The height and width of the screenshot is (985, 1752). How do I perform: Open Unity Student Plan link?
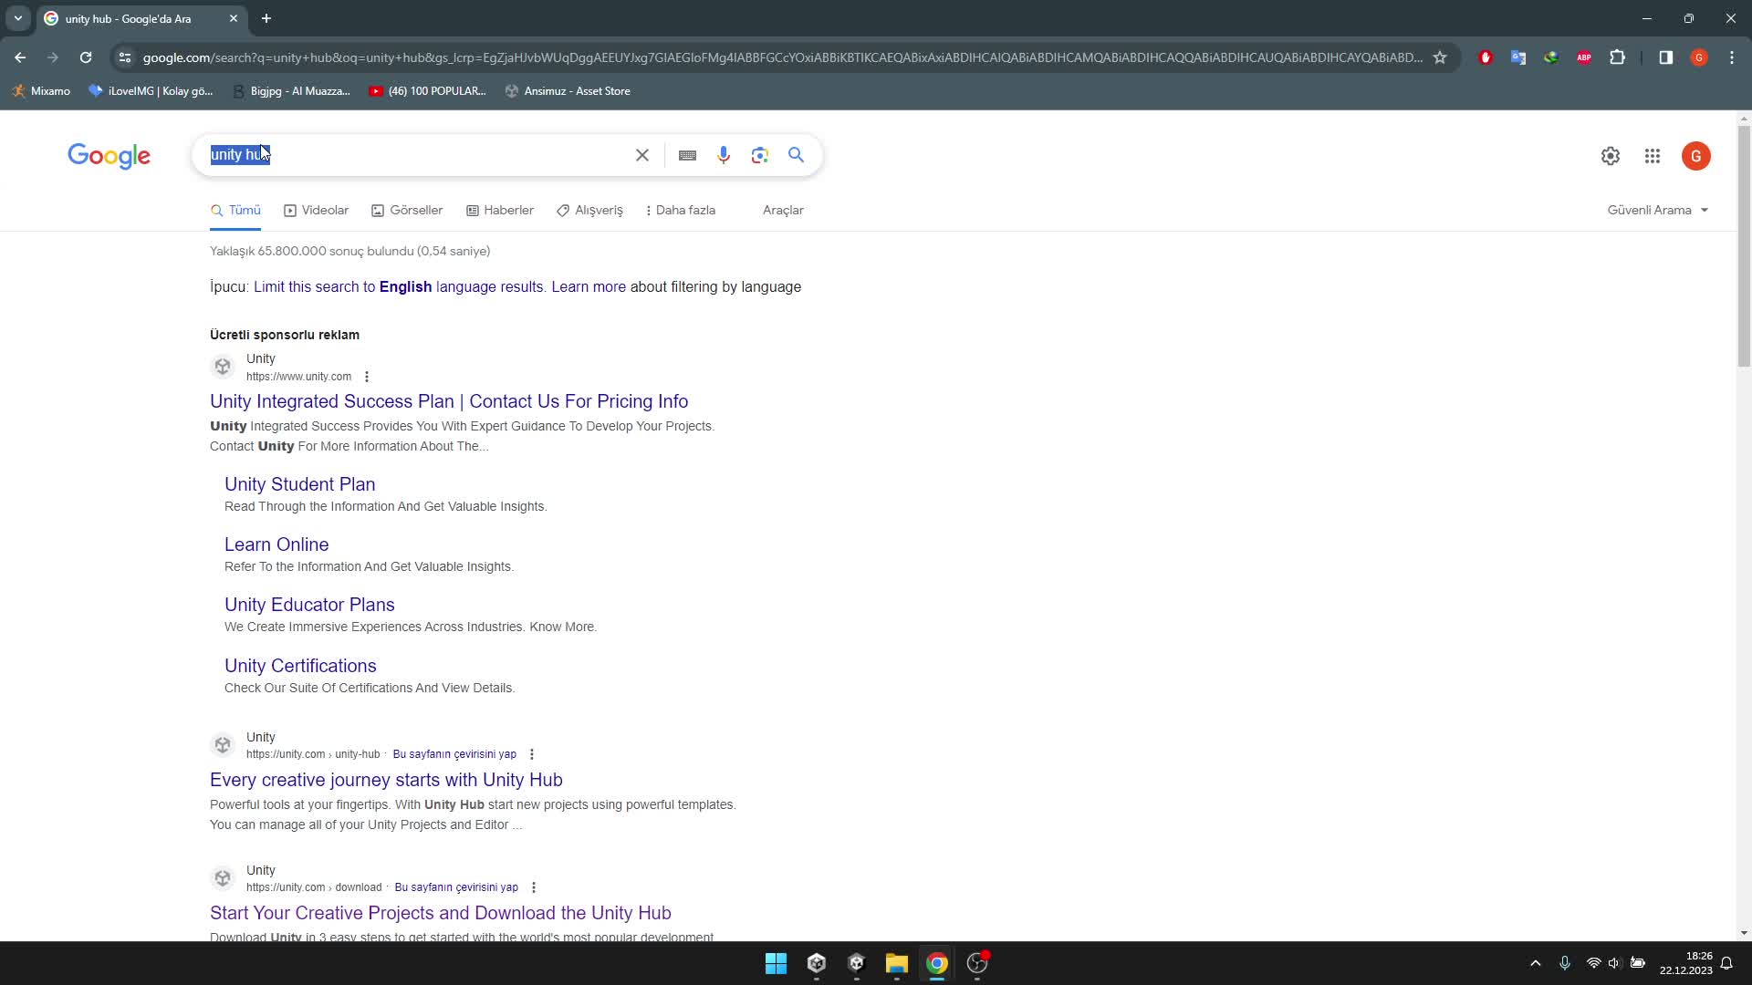point(299,484)
